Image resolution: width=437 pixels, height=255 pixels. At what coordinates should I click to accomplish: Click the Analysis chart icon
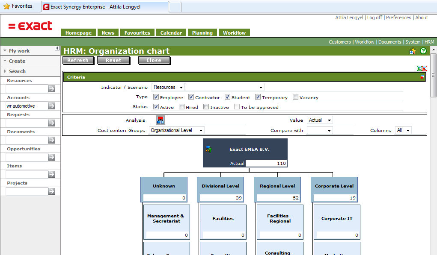pyautogui.click(x=160, y=120)
